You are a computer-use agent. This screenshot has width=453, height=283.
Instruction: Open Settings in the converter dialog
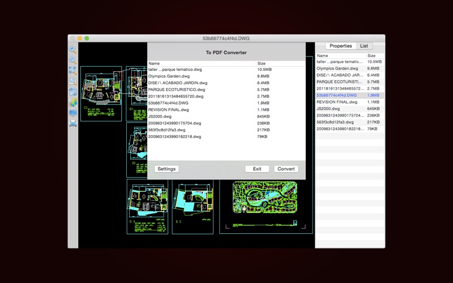(x=166, y=169)
